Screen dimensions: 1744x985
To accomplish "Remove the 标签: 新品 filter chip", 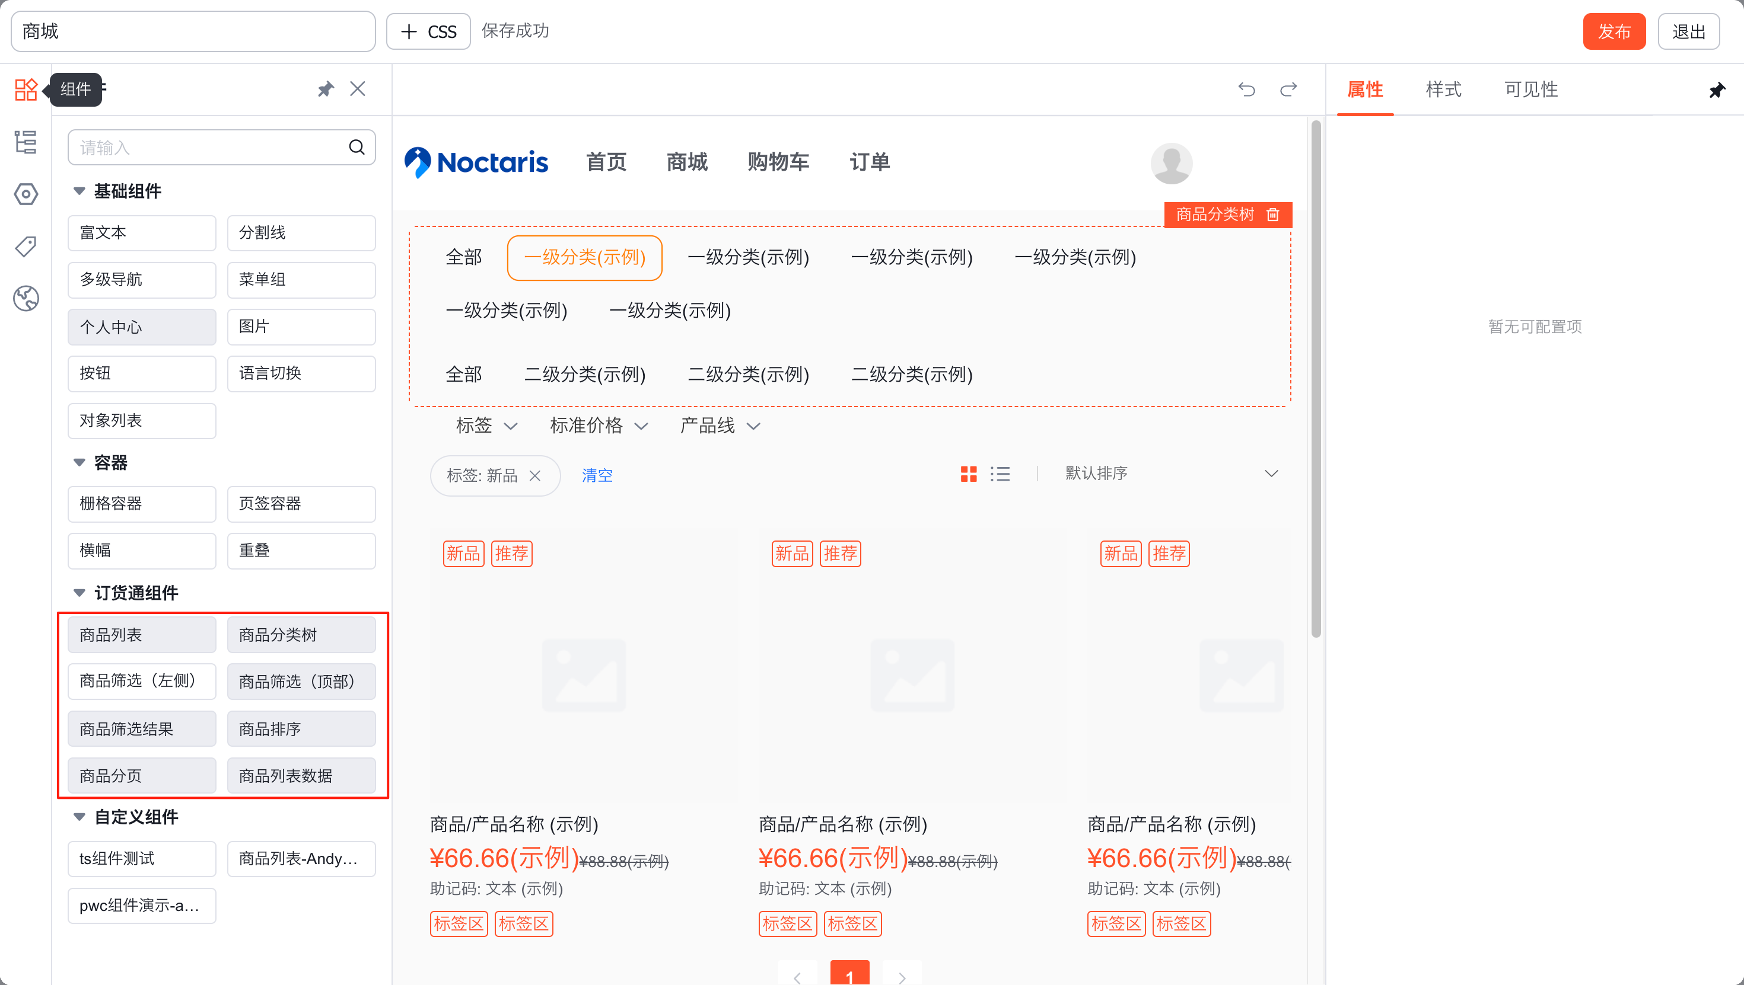I will [535, 475].
